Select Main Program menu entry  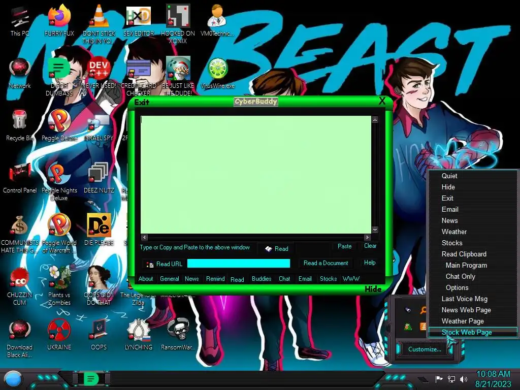click(x=473, y=265)
